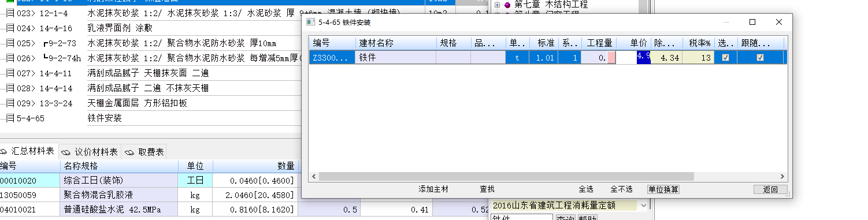Click the 聚合物混合乳胶液 material cell
The height and width of the screenshot is (220, 868).
(119, 195)
